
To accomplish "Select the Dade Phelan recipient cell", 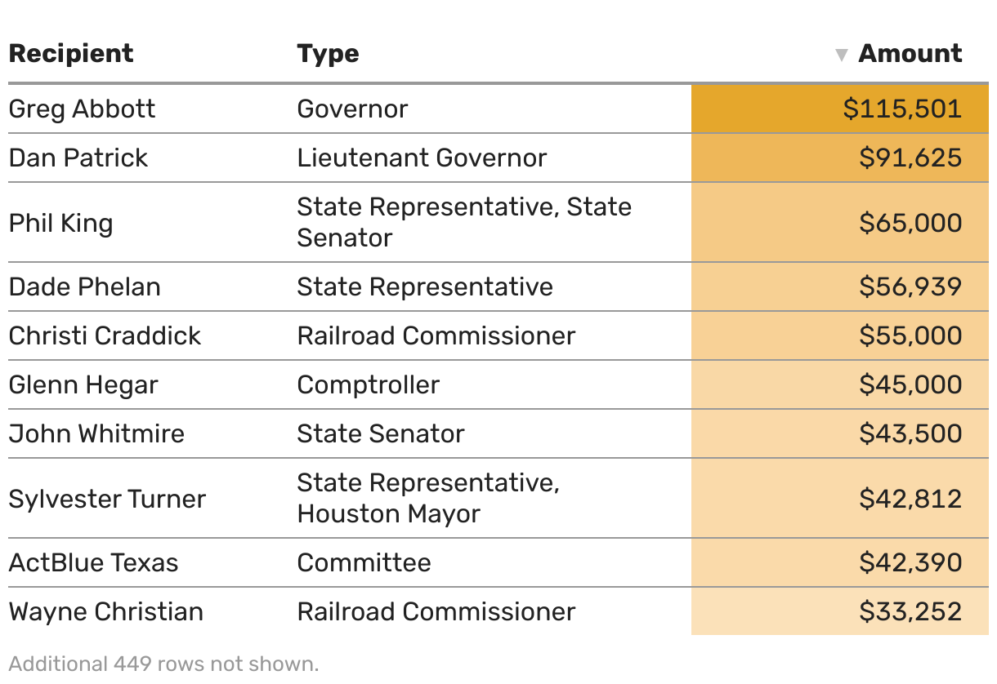I will [85, 286].
